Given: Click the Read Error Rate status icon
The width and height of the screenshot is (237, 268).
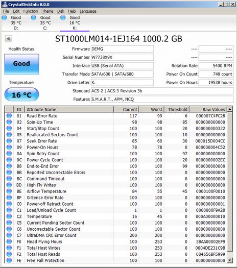Looking at the screenshot, I should pyautogui.click(x=9, y=116).
